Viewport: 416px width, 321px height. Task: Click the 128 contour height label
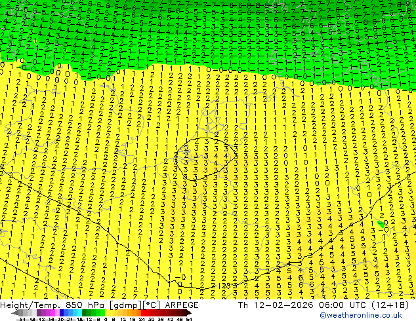tap(224, 286)
